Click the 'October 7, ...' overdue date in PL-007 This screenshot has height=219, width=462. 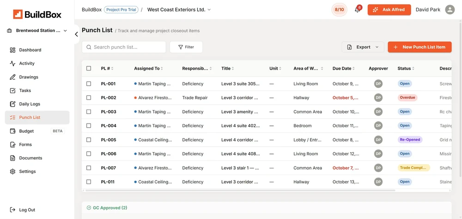[x=346, y=168]
